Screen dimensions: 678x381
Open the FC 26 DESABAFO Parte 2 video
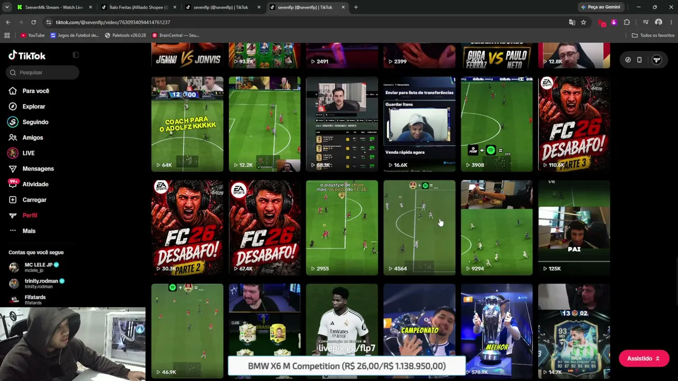[x=188, y=228]
